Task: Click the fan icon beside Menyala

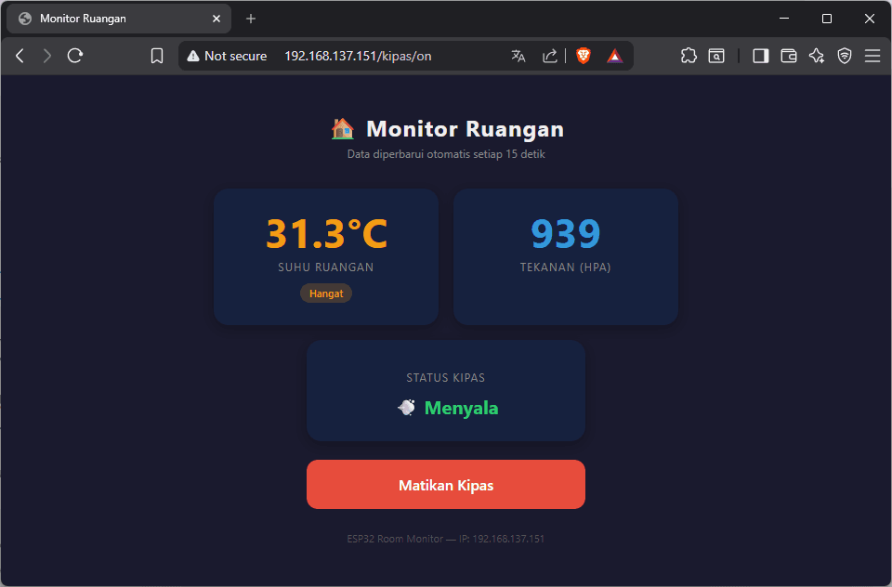Action: 406,407
